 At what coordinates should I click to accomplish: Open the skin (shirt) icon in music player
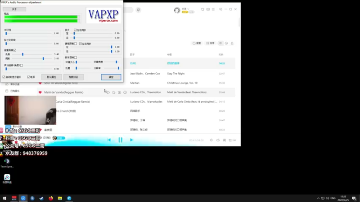click(202, 9)
